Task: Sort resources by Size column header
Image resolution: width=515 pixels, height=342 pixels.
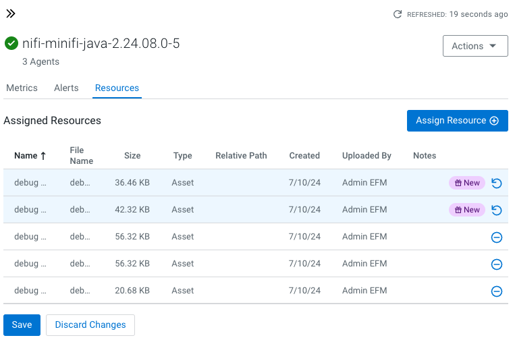Action: 132,156
